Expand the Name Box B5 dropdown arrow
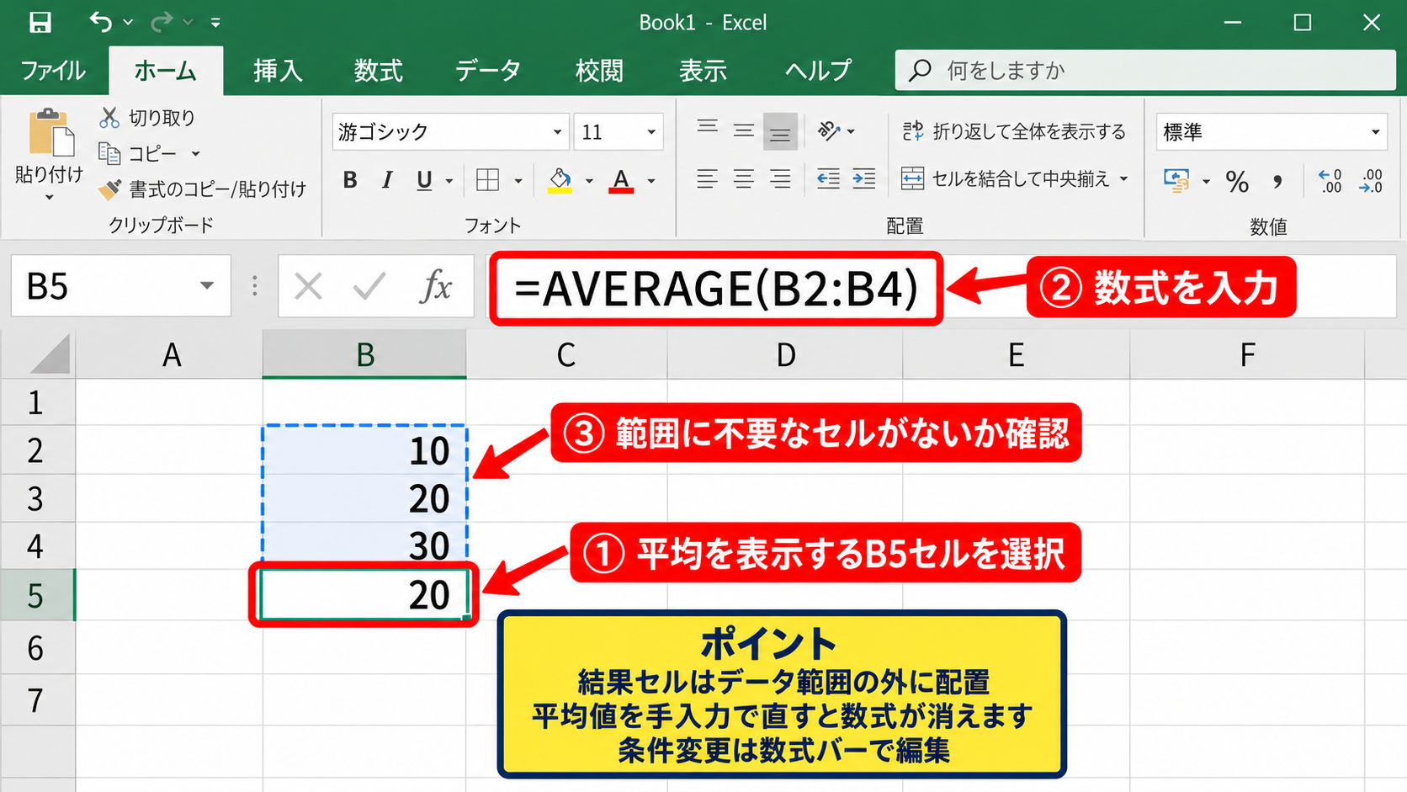Screen dimensions: 1407x792 tap(207, 286)
